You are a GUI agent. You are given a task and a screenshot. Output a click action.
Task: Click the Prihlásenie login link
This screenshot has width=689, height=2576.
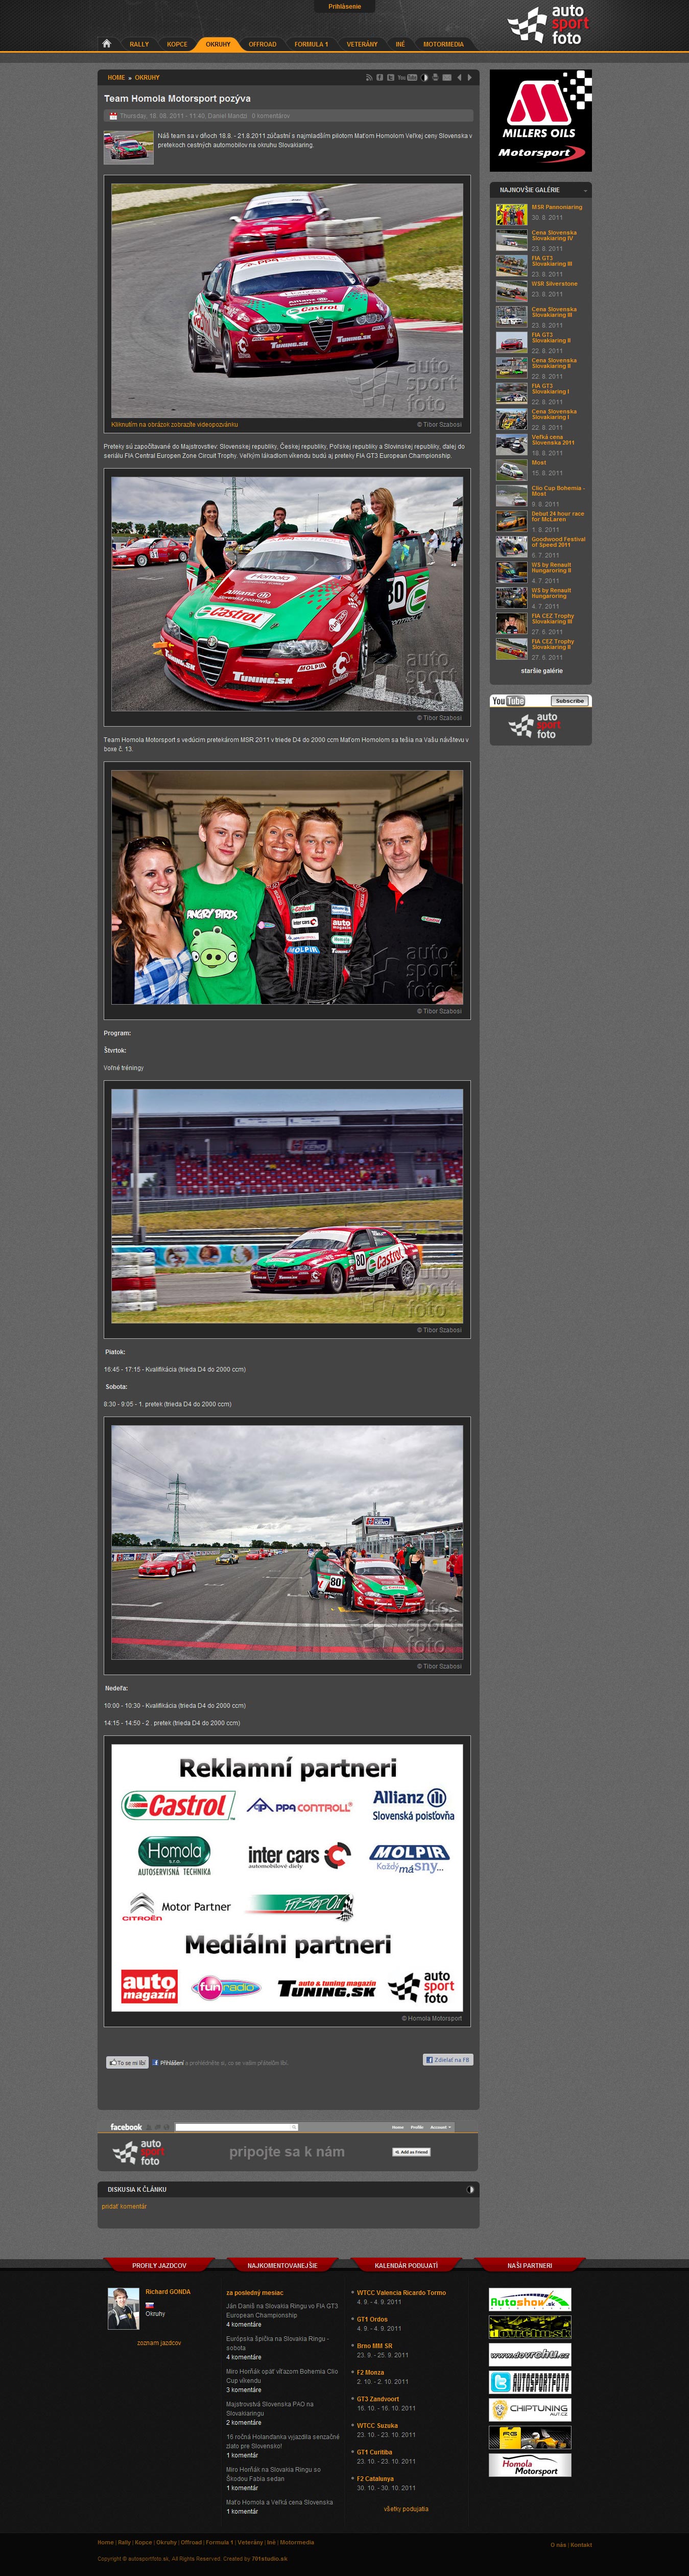click(x=345, y=7)
